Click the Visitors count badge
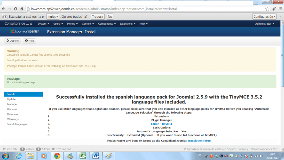Screen dimensions: 284x160 click(22, 149)
